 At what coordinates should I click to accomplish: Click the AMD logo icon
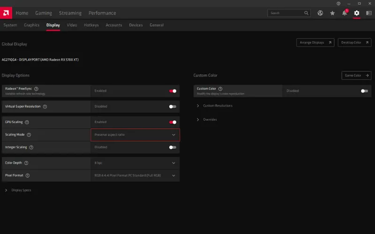coord(6,13)
